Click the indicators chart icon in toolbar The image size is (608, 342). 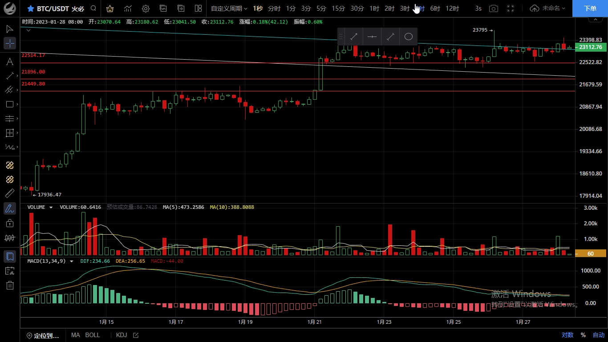[x=128, y=8]
